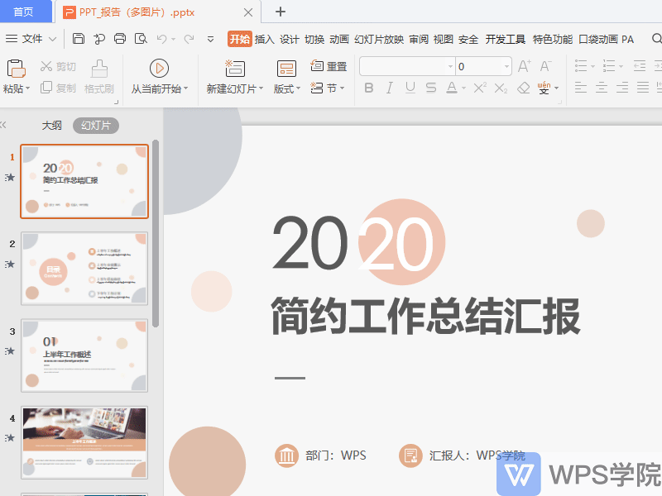The image size is (662, 496).
Task: Toggle bold formatting
Action: point(368,88)
